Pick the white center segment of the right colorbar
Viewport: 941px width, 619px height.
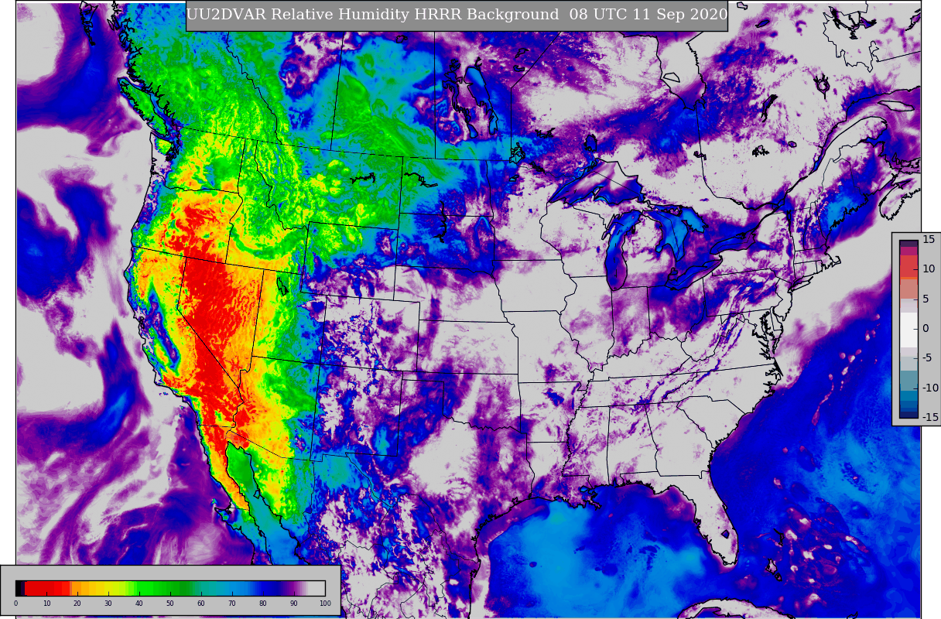click(908, 329)
